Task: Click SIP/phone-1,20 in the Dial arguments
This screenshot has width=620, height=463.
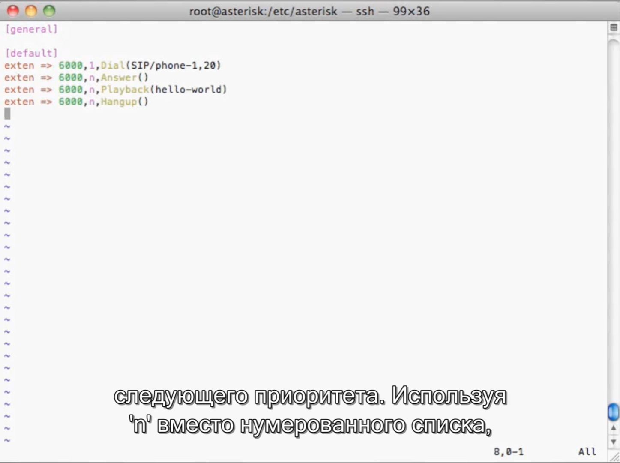Action: click(x=173, y=65)
